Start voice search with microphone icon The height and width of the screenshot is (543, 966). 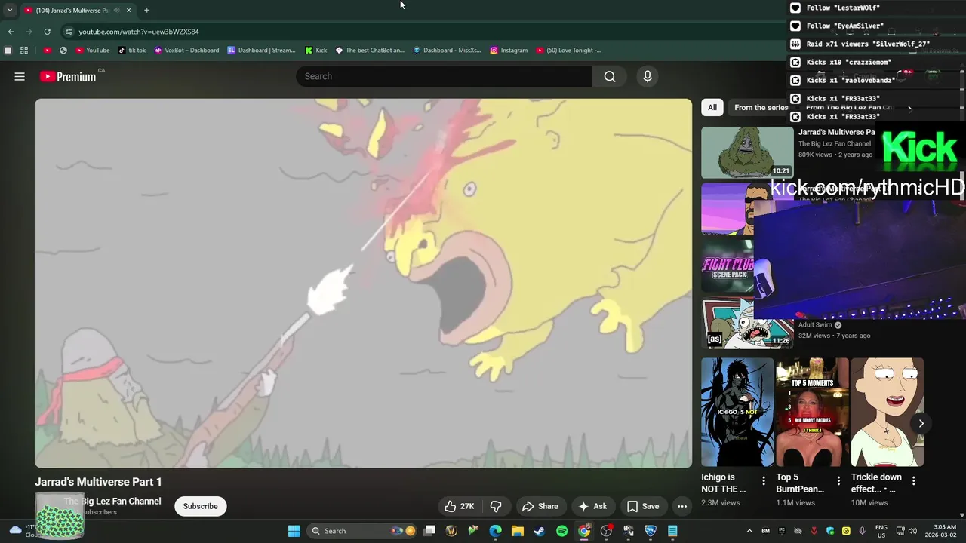[647, 76]
